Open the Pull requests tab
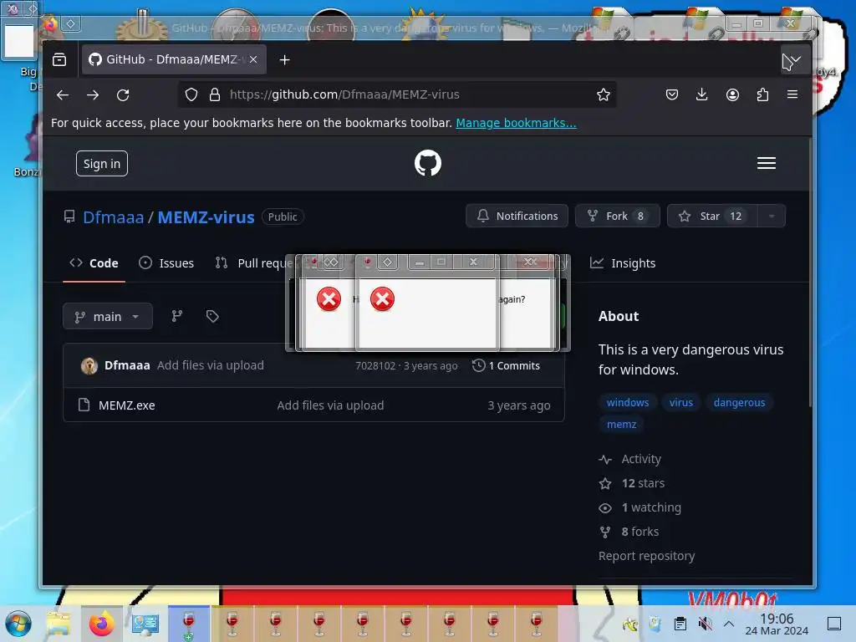Image resolution: width=856 pixels, height=642 pixels. click(x=252, y=263)
